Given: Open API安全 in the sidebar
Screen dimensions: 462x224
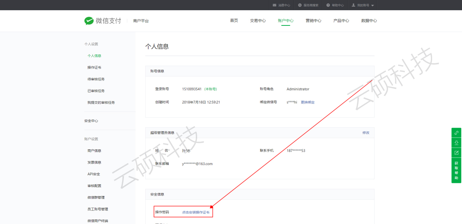Looking at the screenshot, I should [x=94, y=174].
